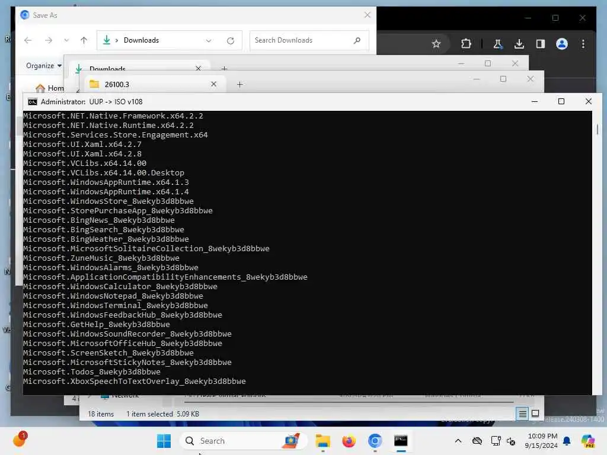Open notifications bell icon
Screen dimensions: 607x455
(567, 441)
